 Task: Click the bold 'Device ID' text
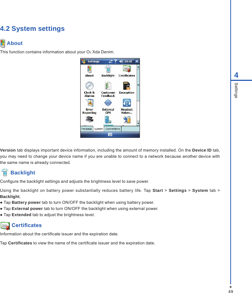202,150
